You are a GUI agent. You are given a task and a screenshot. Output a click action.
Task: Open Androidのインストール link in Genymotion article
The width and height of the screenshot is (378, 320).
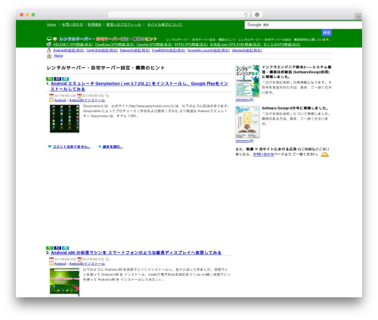(x=87, y=100)
